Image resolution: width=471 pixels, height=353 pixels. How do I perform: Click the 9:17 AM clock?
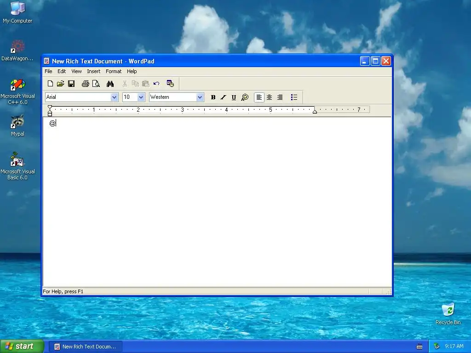(x=454, y=347)
